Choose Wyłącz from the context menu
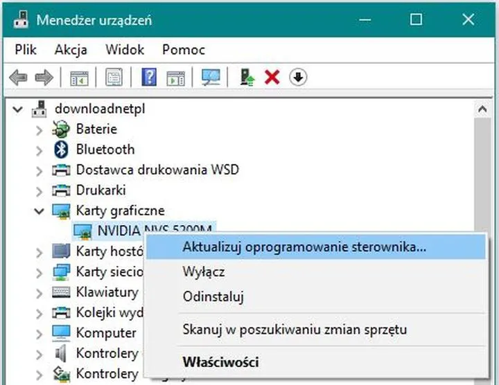Screen dimensions: 499x385 pos(316,272)
